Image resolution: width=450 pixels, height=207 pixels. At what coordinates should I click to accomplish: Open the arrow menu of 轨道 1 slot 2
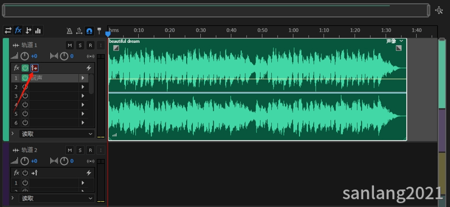coord(83,87)
